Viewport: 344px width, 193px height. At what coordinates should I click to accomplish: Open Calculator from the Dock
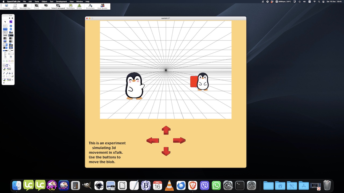coord(76,185)
